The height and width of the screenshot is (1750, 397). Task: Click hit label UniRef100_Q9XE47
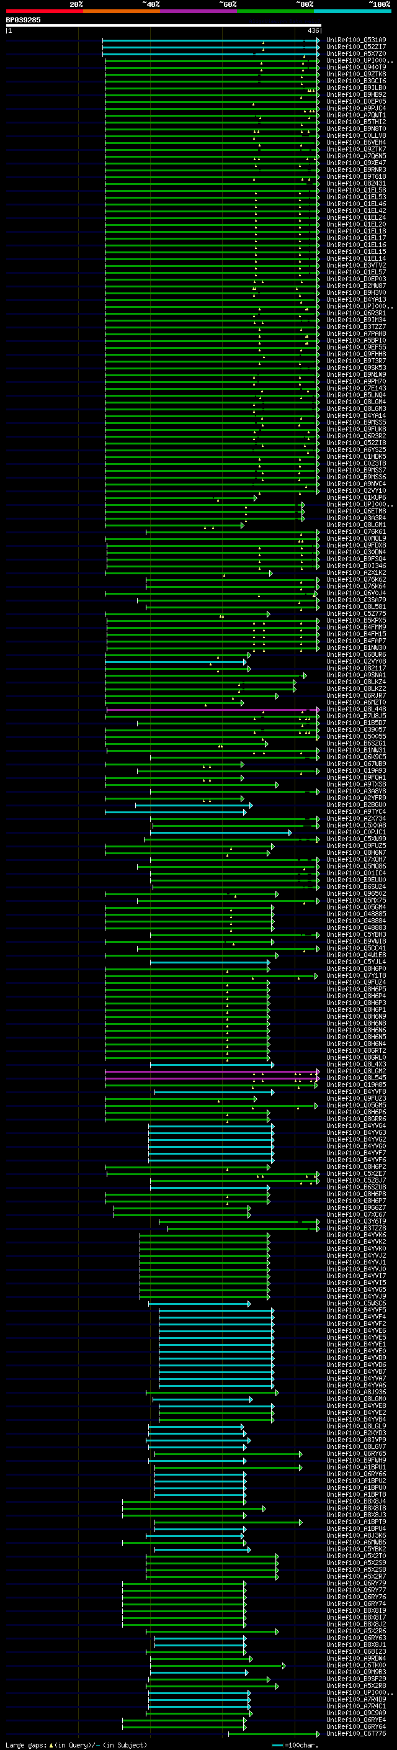pyautogui.click(x=356, y=163)
